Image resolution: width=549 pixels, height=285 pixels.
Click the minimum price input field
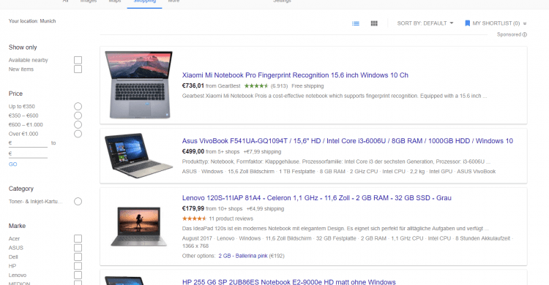pos(28,143)
